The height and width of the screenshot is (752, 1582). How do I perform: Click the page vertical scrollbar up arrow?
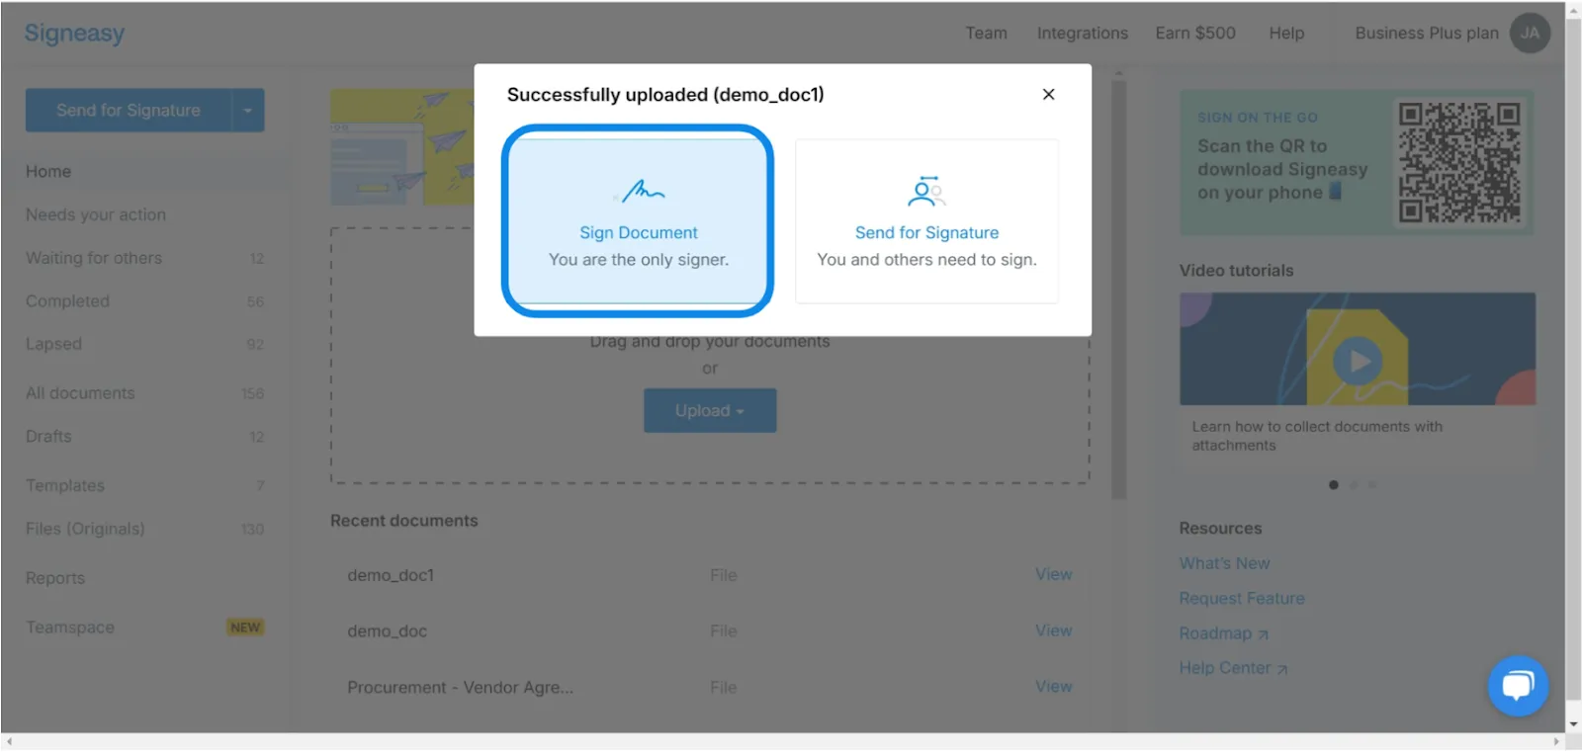(1573, 10)
